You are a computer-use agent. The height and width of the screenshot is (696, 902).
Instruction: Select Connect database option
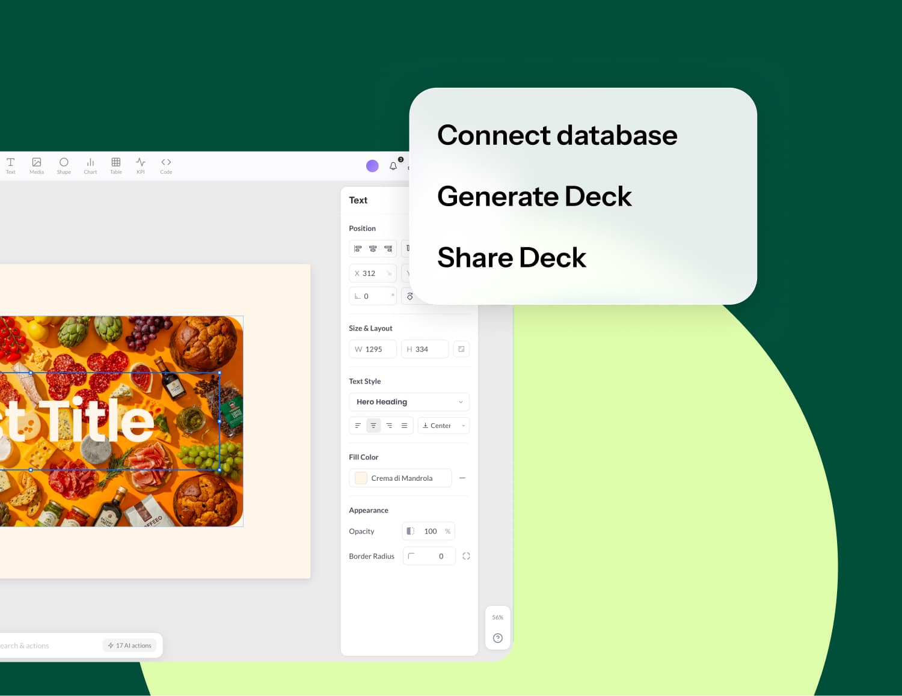pos(557,135)
